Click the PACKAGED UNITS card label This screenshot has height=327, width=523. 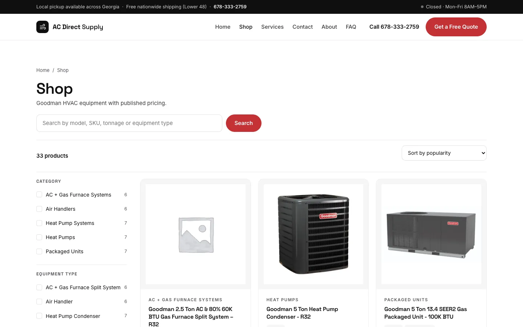[x=406, y=300]
